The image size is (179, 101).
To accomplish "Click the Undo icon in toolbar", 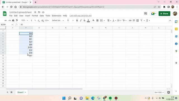I will 6,20.
